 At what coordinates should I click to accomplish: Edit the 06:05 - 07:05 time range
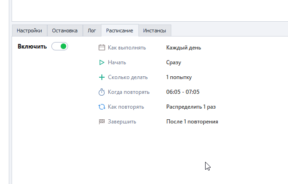pyautogui.click(x=183, y=92)
